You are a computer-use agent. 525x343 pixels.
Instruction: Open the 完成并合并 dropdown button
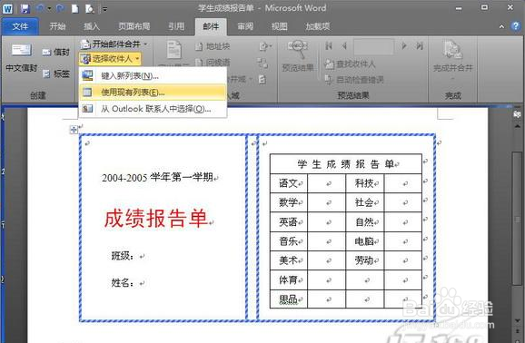tap(452, 61)
